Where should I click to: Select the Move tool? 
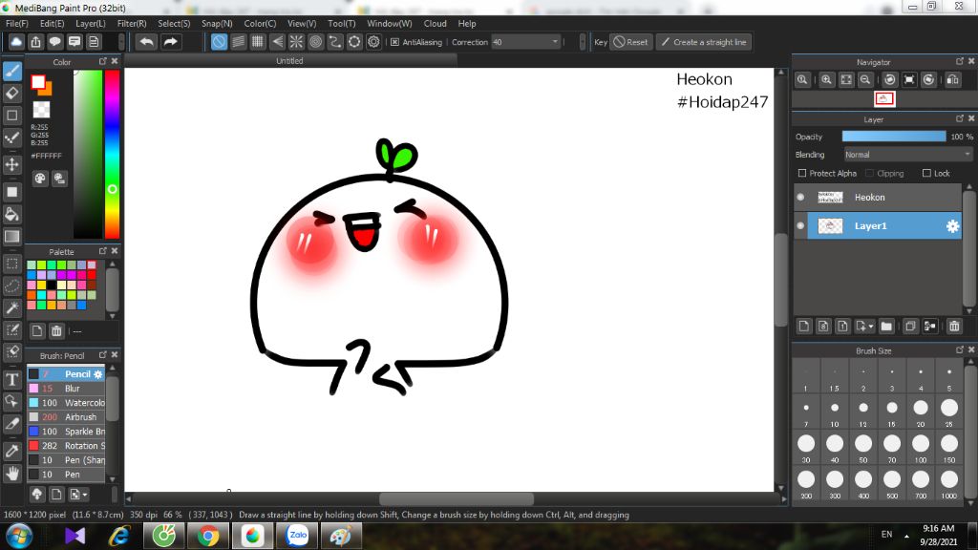click(x=11, y=164)
